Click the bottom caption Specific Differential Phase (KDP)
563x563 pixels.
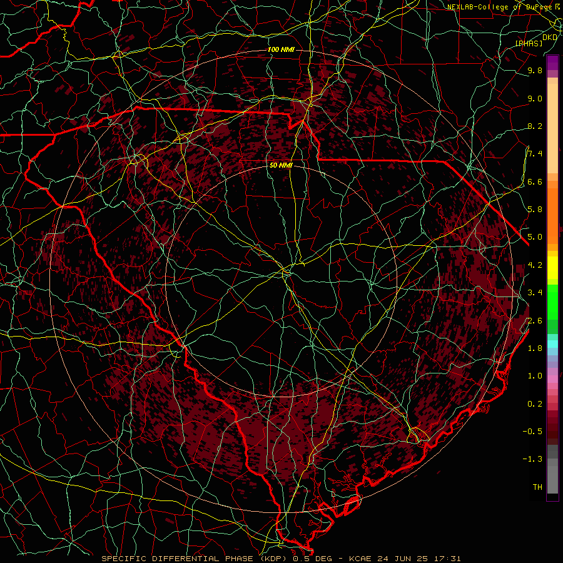196,559
